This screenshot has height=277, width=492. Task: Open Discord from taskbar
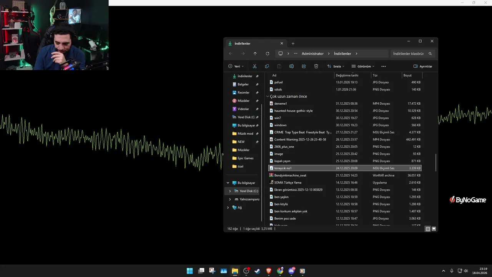click(x=291, y=271)
